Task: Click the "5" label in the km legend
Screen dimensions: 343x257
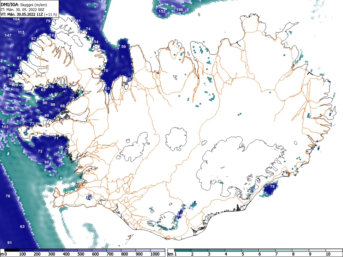Action: pyautogui.click(x=243, y=254)
